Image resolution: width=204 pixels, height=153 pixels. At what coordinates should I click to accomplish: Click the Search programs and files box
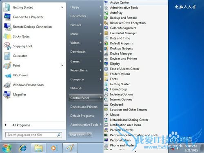pos(33,135)
